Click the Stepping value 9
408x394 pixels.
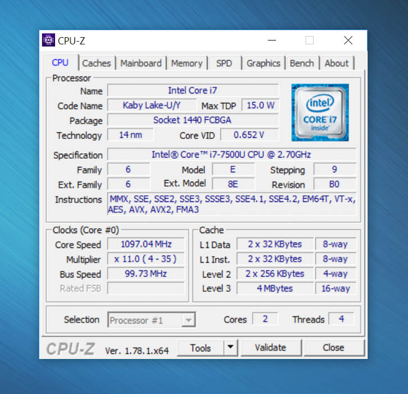point(335,169)
